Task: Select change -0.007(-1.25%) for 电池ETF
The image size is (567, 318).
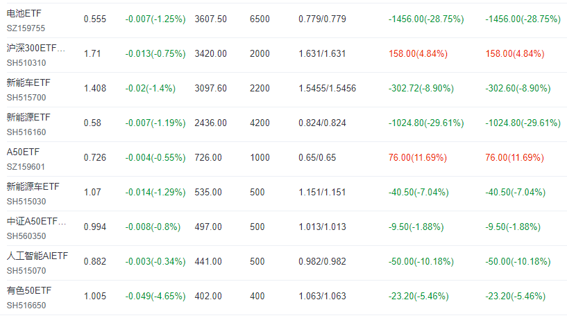Action: click(x=155, y=19)
